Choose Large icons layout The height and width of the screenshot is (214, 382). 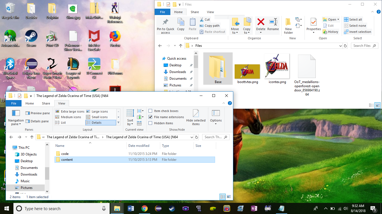(x=100, y=111)
